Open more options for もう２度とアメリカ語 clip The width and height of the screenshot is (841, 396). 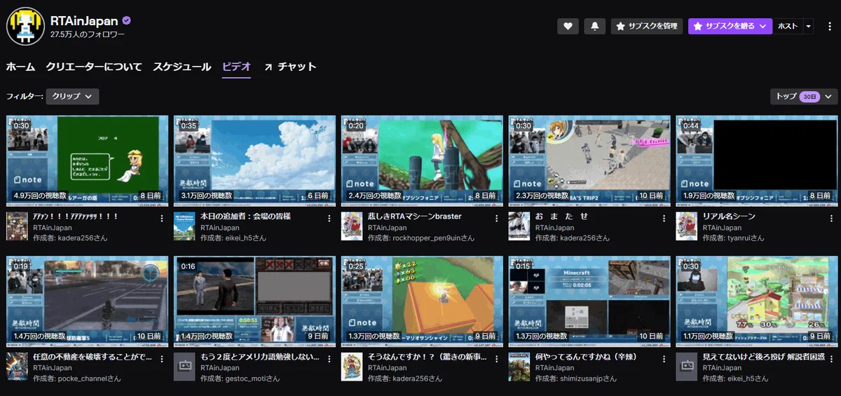click(329, 358)
